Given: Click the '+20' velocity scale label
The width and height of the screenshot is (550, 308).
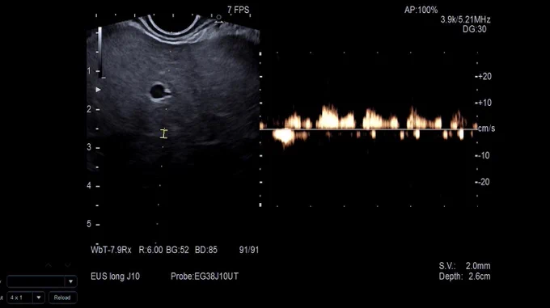Looking at the screenshot, I should pos(484,76).
